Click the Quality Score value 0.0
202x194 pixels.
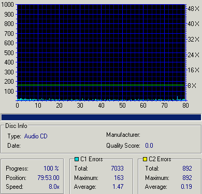tap(149, 146)
